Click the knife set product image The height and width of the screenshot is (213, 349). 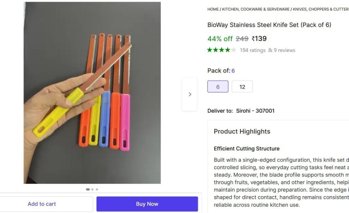point(92,93)
